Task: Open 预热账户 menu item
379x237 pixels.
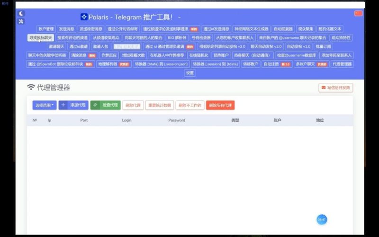Action: (221, 55)
